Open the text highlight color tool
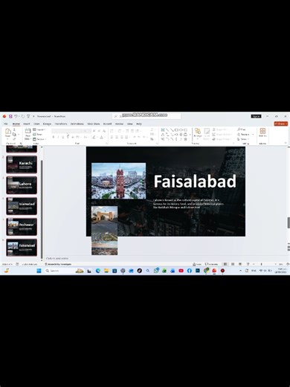This screenshot has width=290, height=387. point(94,137)
